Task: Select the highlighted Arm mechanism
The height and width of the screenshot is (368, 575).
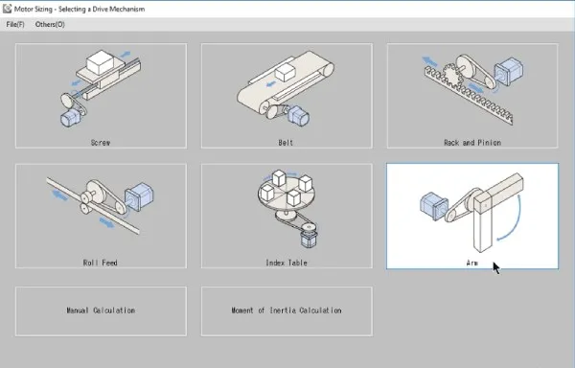Action: point(472,216)
